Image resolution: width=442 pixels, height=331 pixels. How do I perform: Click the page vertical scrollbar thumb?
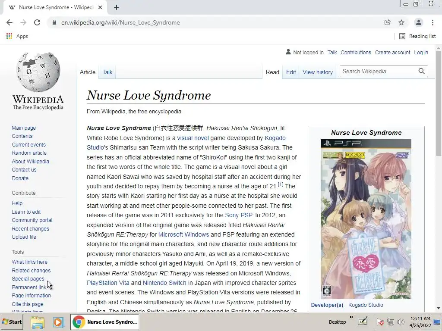click(439, 103)
